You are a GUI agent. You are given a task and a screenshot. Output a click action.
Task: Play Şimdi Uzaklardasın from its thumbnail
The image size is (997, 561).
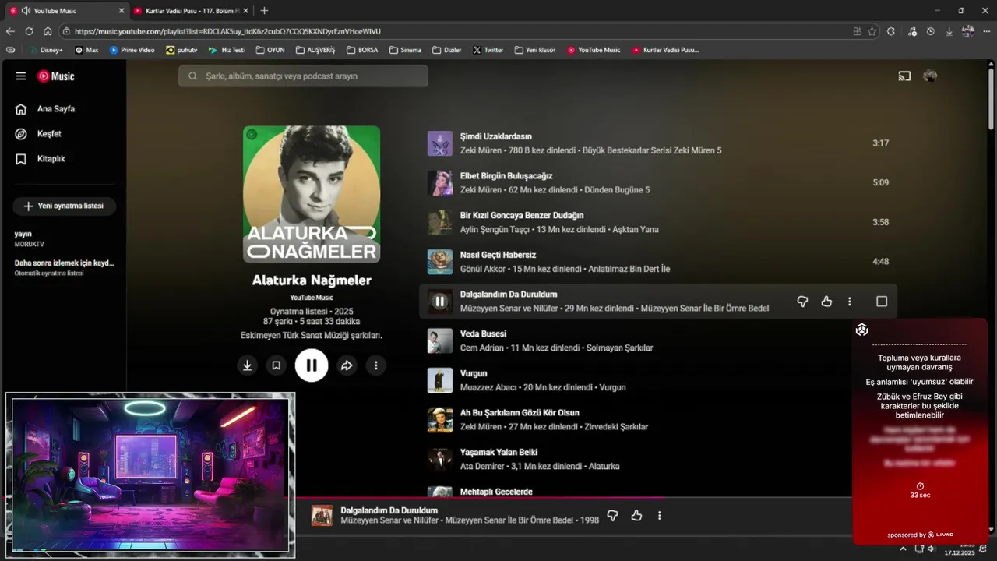(440, 143)
